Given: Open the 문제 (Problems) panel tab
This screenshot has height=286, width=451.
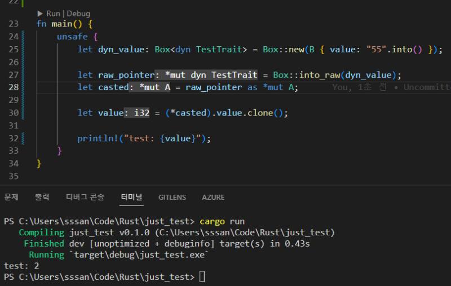Looking at the screenshot, I should pos(11,197).
